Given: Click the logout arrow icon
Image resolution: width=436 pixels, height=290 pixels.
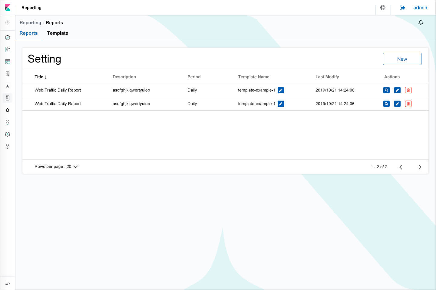Looking at the screenshot, I should pos(402,8).
